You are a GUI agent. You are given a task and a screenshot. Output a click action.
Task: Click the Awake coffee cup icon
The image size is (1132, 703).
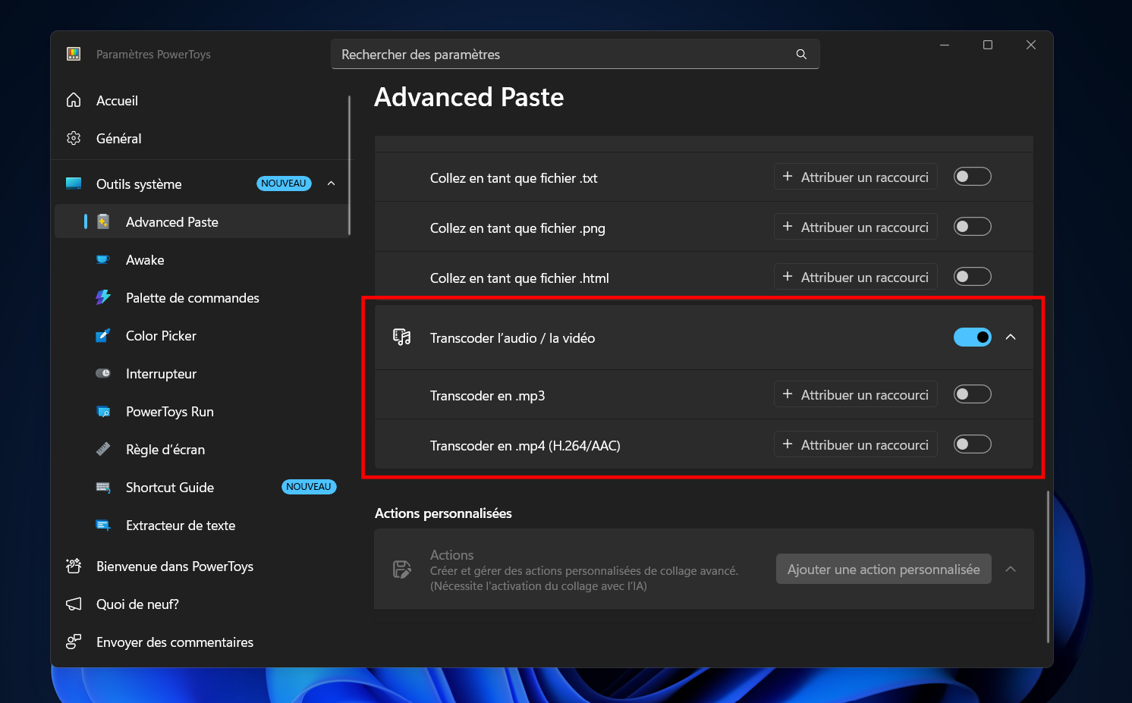(103, 259)
